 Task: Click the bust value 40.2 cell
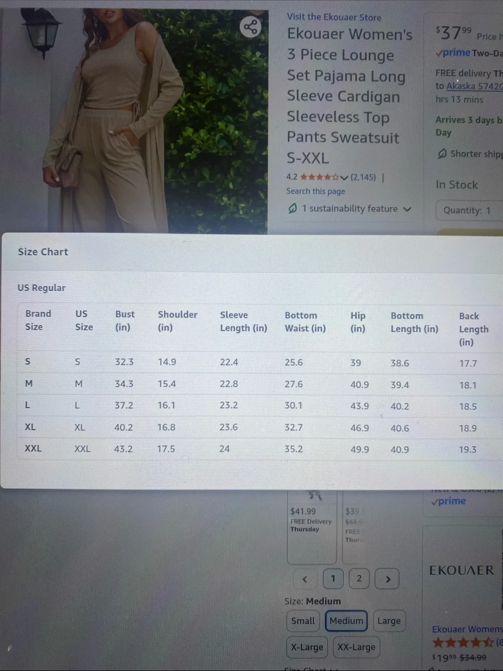coord(123,427)
